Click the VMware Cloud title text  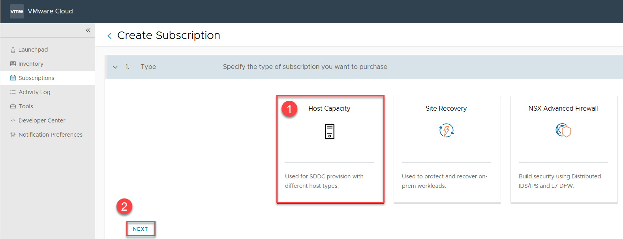pos(50,11)
